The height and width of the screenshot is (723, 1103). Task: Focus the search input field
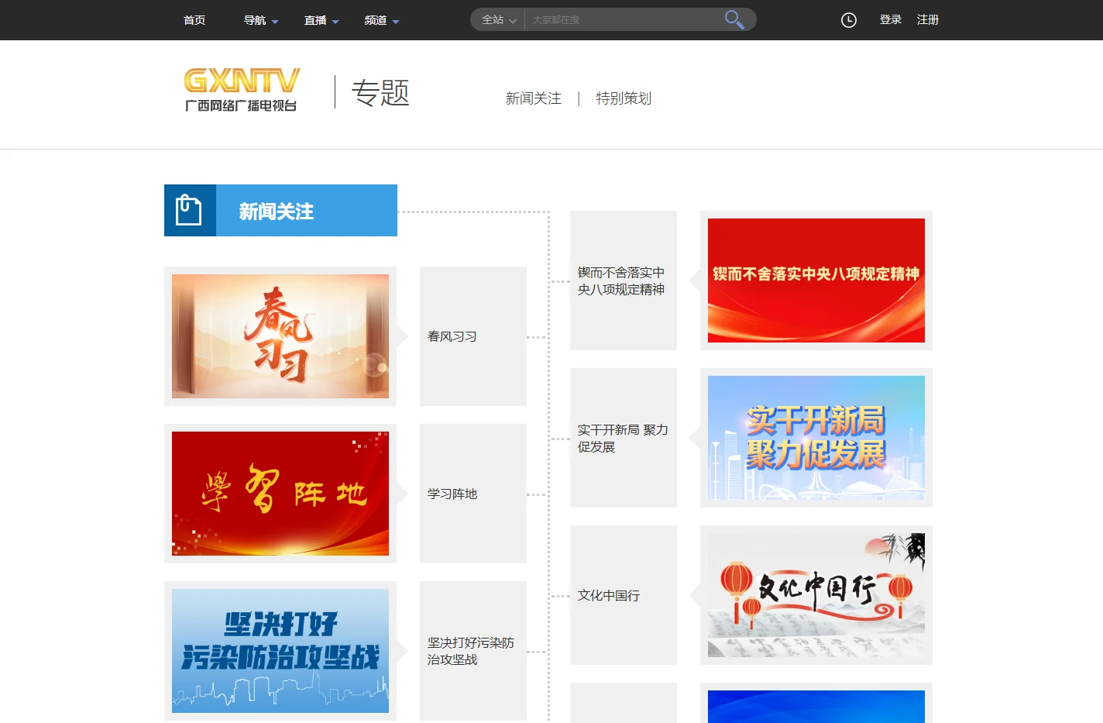pyautogui.click(x=624, y=19)
